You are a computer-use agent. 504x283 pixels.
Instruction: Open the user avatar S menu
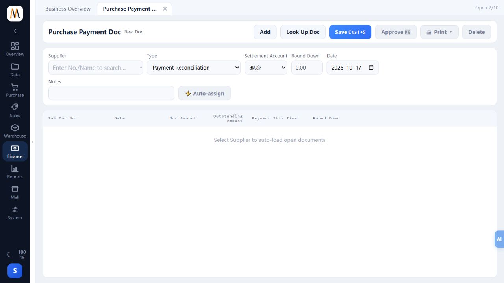(15, 271)
